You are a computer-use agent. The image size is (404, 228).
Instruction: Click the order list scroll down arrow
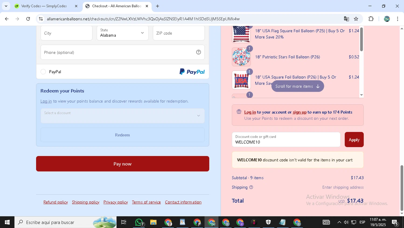[x=361, y=95]
